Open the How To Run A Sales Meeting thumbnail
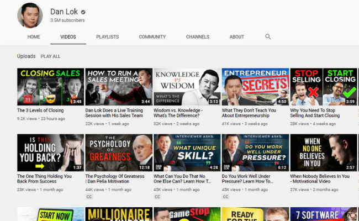 click(x=119, y=87)
